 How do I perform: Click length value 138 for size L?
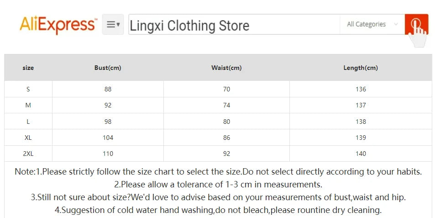[x=361, y=122]
